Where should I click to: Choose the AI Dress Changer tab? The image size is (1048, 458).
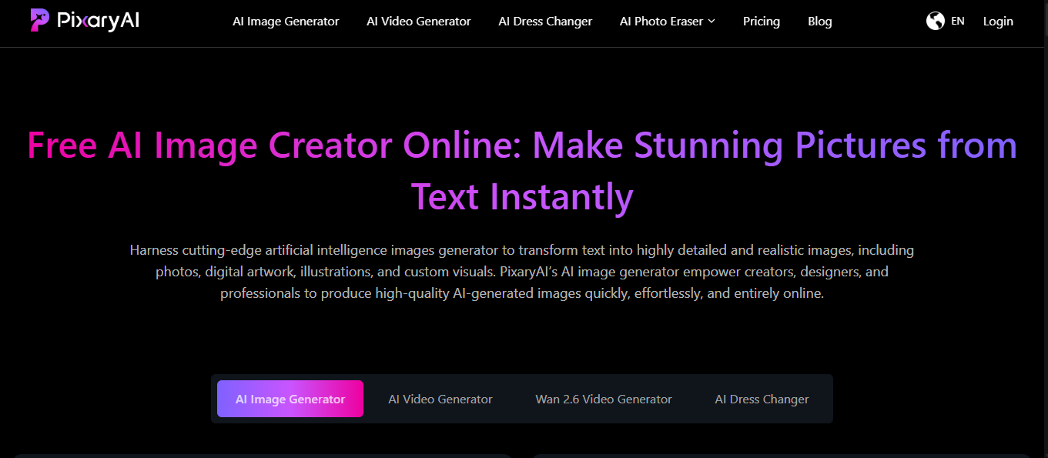coord(762,399)
